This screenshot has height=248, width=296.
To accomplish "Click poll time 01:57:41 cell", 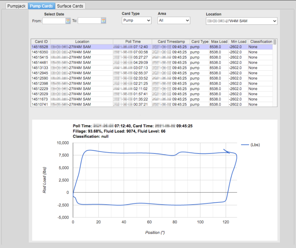I will 133,94.
